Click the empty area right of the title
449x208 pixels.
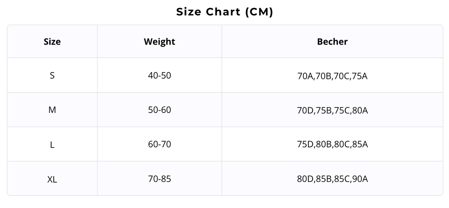point(355,12)
